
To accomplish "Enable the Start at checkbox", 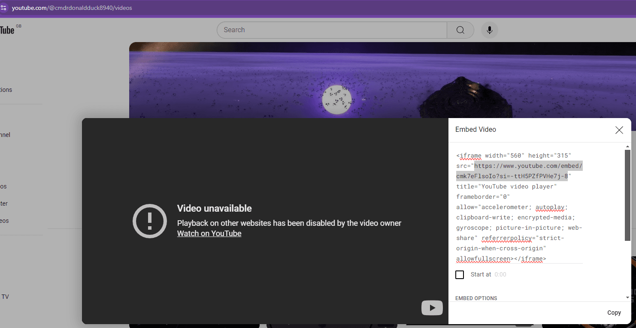I will coord(460,275).
